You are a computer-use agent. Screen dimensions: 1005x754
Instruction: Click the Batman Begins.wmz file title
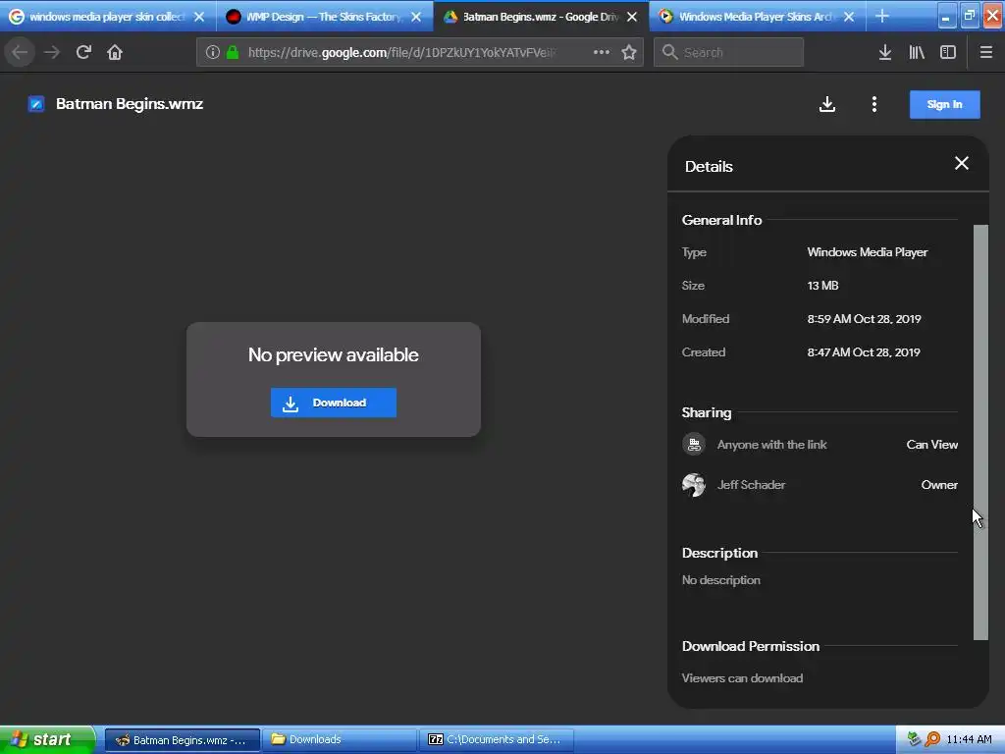tap(130, 104)
